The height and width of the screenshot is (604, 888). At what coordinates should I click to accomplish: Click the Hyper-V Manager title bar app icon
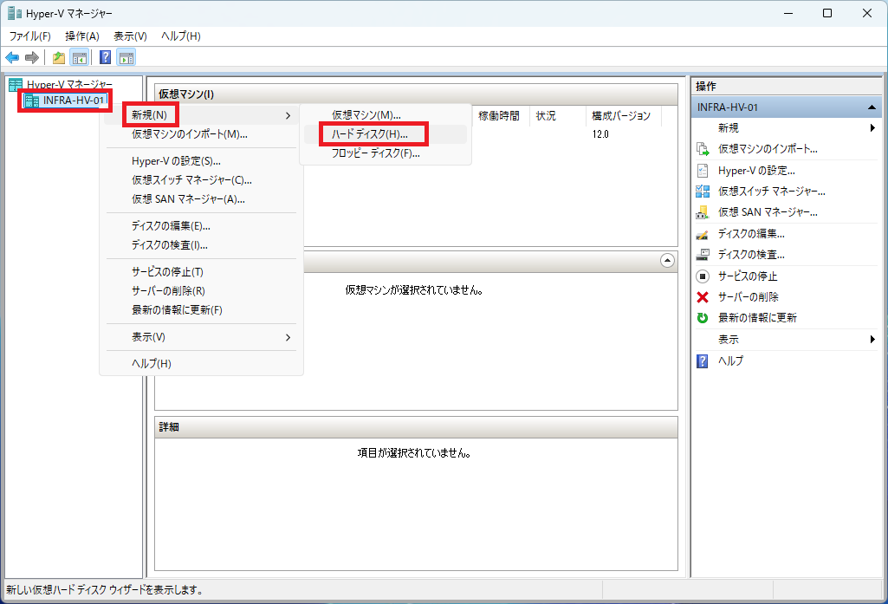[15, 13]
